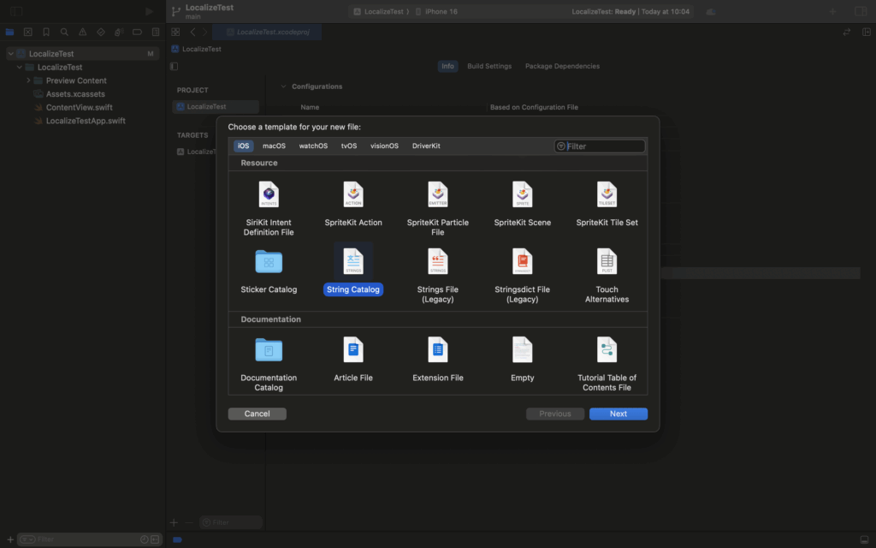The height and width of the screenshot is (548, 876).
Task: Open the iPhone 16 destination selector
Action: 436,11
